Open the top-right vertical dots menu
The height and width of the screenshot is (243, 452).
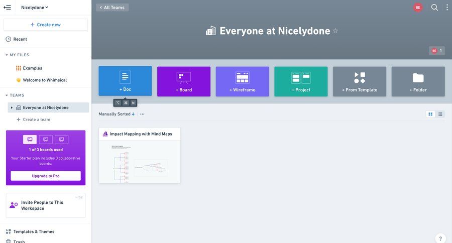coord(447,8)
